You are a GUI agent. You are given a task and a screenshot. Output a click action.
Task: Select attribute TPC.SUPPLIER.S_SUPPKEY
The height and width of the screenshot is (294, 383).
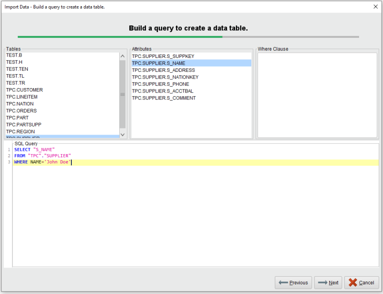pyautogui.click(x=191, y=56)
